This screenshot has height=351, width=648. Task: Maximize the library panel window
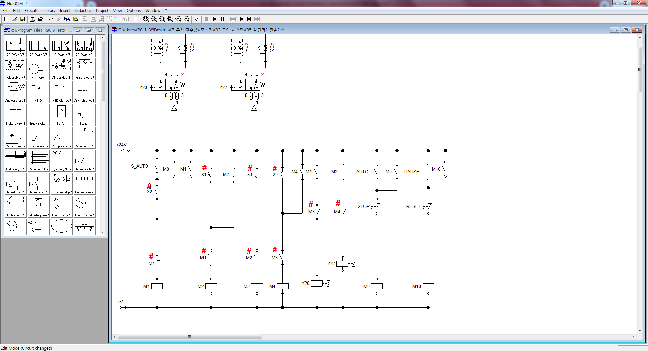coord(89,30)
